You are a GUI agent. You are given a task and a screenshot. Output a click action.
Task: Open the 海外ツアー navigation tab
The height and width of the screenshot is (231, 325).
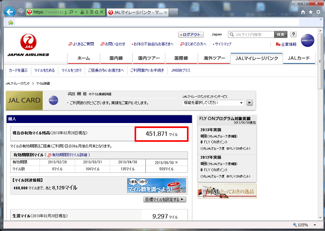click(214, 58)
